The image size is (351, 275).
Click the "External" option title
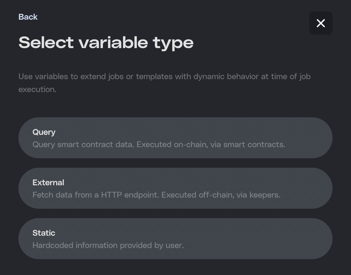(x=48, y=183)
